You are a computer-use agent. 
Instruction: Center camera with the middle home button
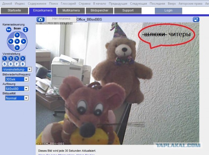[x=17, y=41]
